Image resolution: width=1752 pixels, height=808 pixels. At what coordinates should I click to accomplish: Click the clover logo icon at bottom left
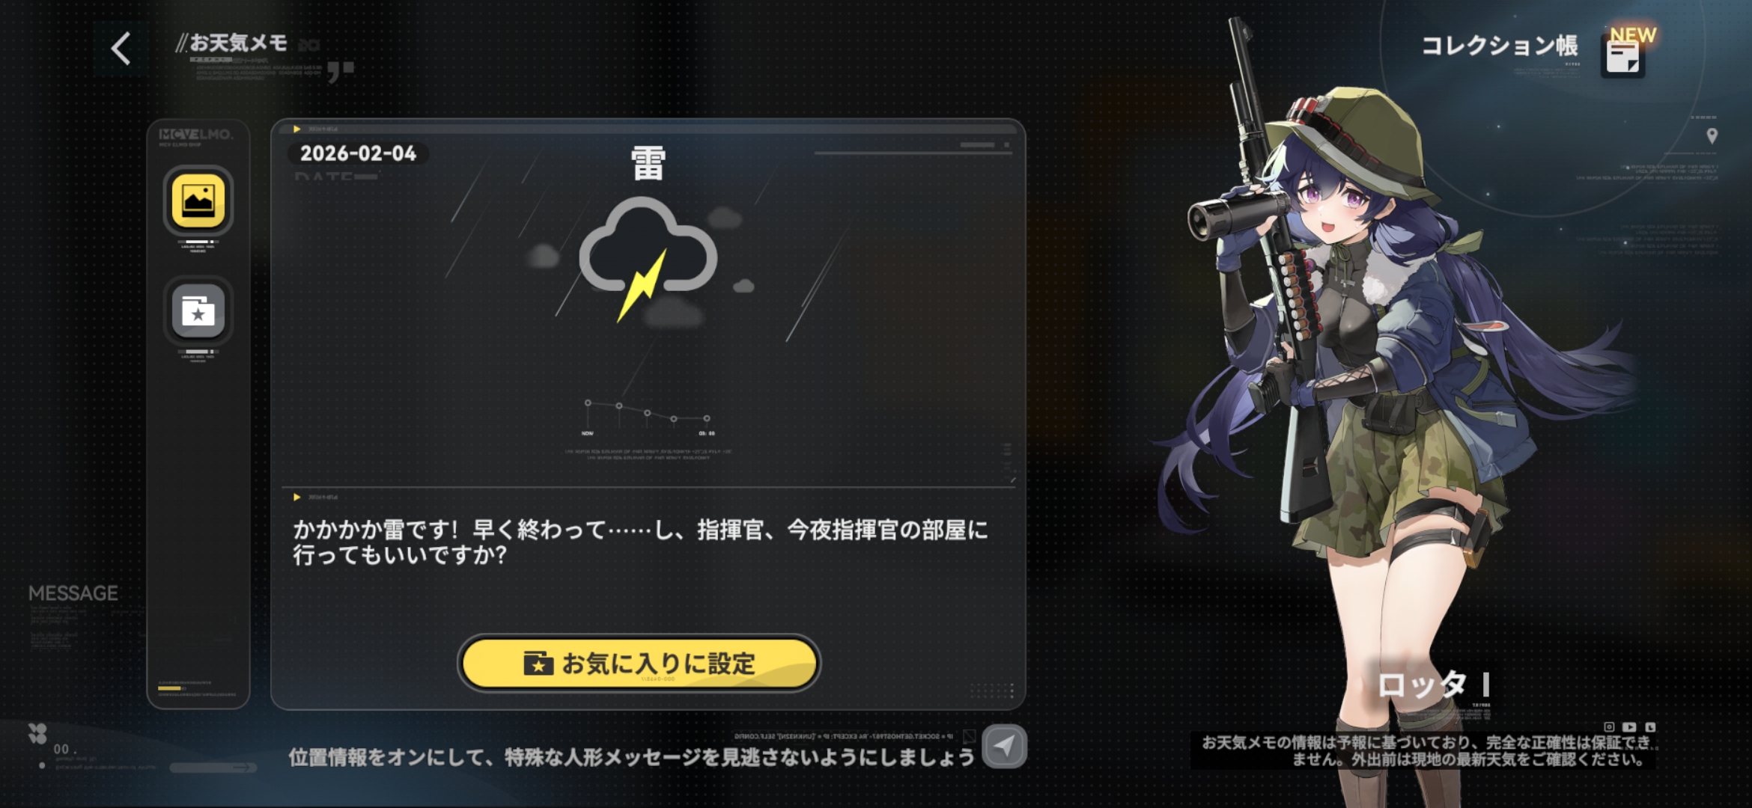pyautogui.click(x=37, y=733)
